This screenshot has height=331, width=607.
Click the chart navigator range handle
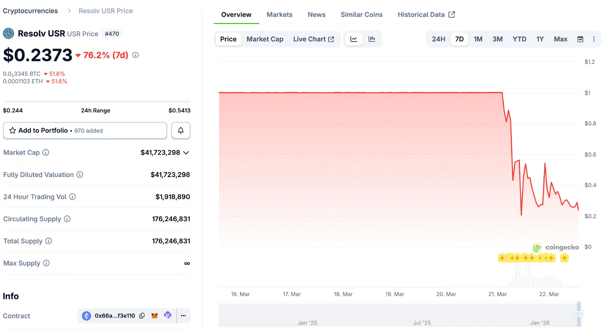click(579, 314)
